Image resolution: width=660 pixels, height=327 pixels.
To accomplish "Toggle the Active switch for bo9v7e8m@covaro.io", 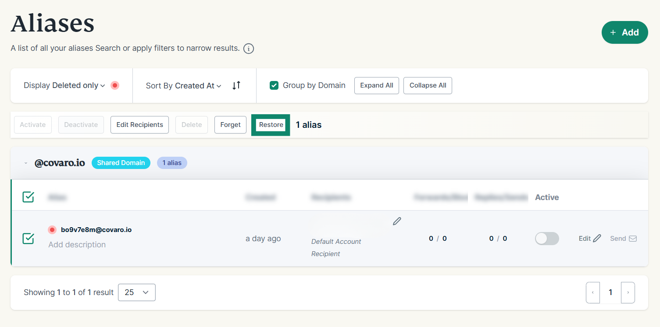I will (x=547, y=239).
